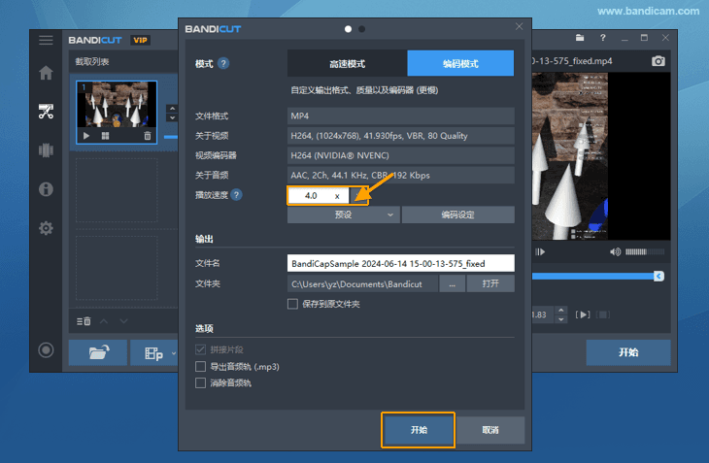Click the video preview in main window

pos(601,156)
